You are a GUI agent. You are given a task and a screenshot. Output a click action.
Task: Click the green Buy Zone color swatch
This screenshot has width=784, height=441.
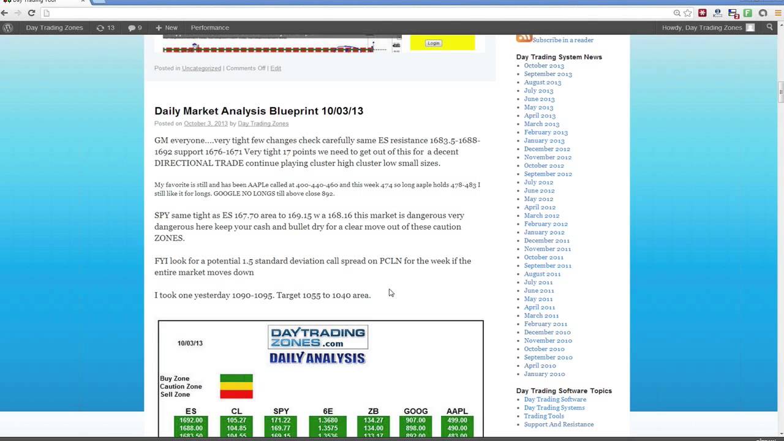tap(236, 378)
